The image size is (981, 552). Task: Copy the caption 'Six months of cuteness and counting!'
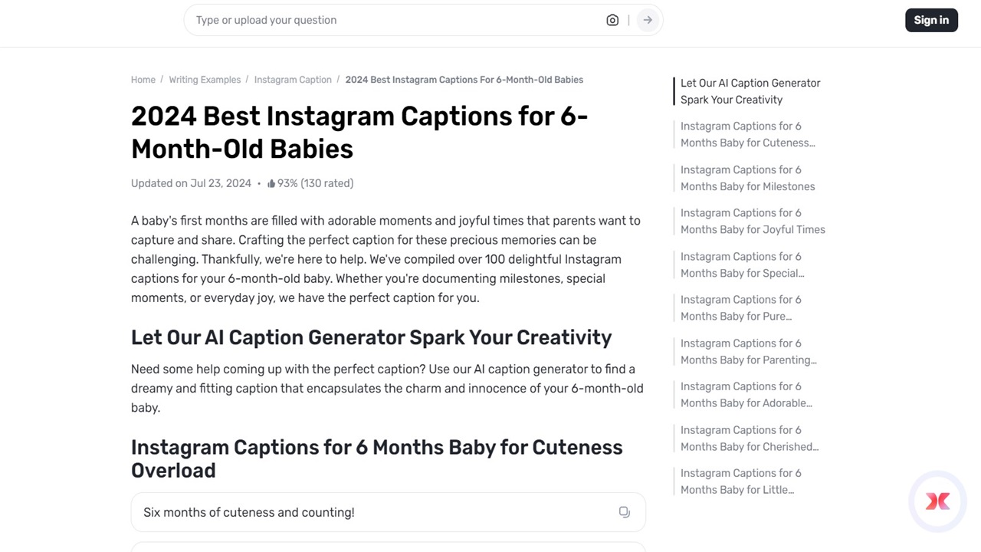coord(624,511)
